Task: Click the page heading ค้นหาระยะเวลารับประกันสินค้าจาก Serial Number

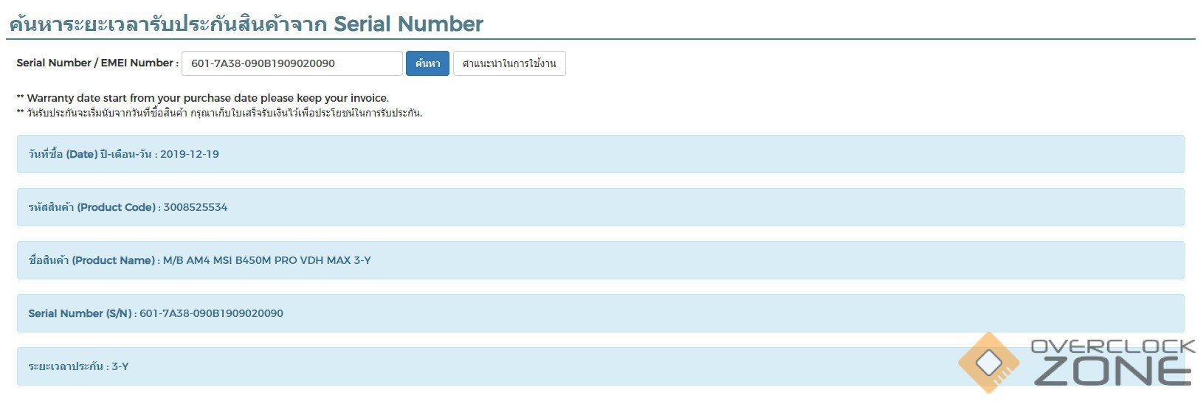Action: coord(246,24)
